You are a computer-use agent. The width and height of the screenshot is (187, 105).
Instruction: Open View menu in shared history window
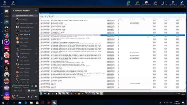click(46, 15)
